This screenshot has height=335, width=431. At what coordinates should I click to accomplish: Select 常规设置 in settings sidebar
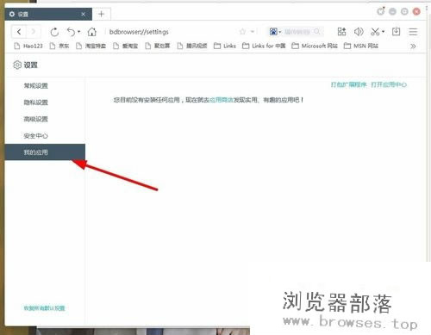(45, 85)
